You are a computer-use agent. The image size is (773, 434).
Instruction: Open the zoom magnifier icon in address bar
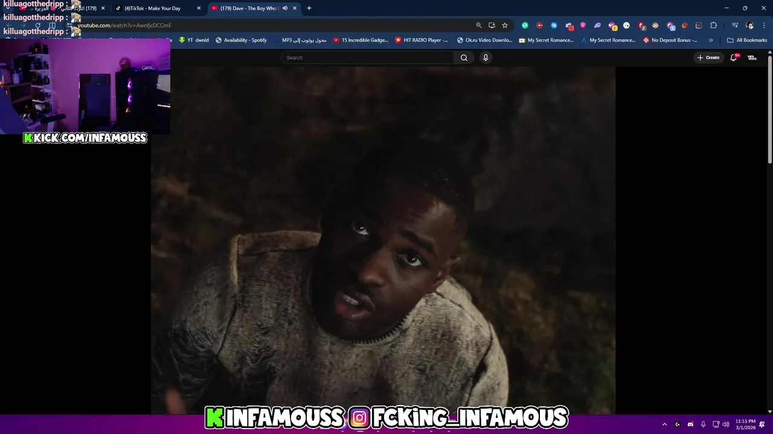click(x=479, y=25)
